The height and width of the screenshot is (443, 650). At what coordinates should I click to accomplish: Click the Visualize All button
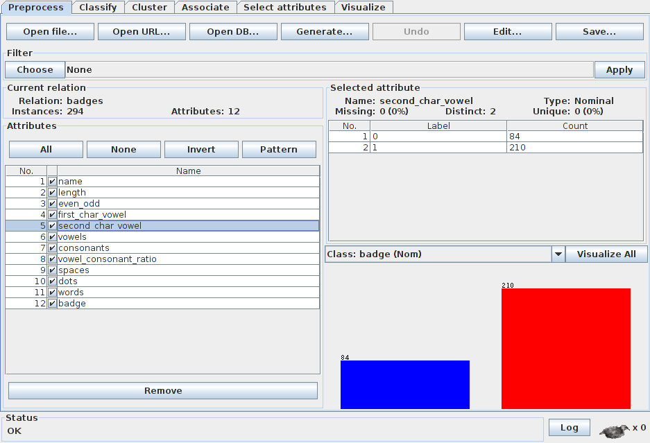(x=606, y=254)
